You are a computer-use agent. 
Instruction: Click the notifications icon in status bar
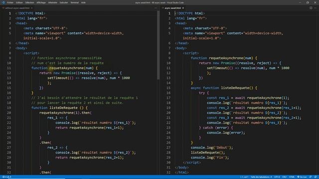pos(316,177)
